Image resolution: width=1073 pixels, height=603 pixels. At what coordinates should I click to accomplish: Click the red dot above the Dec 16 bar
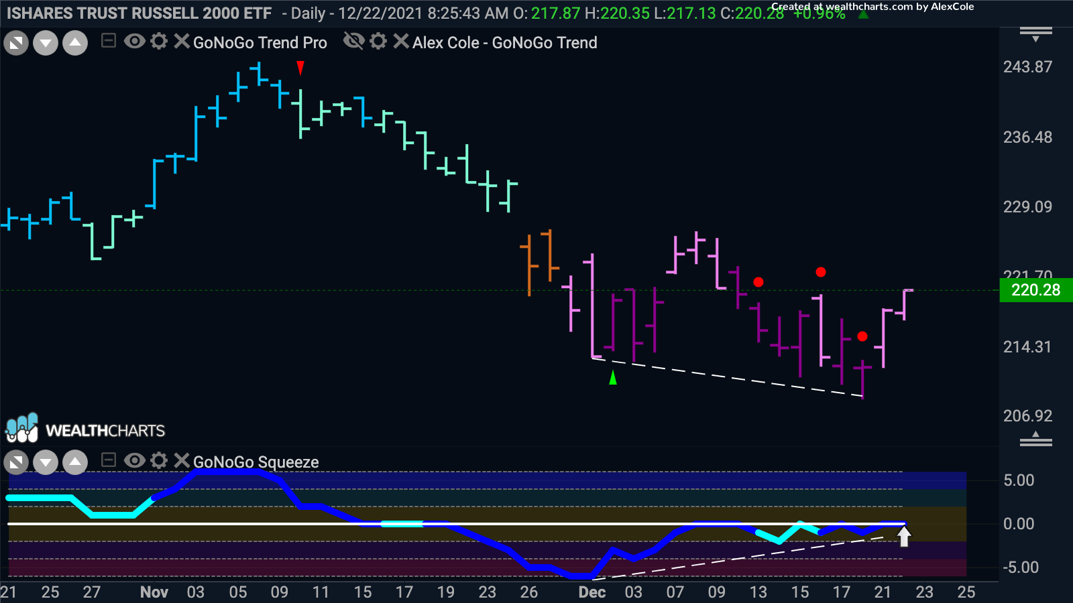(821, 272)
